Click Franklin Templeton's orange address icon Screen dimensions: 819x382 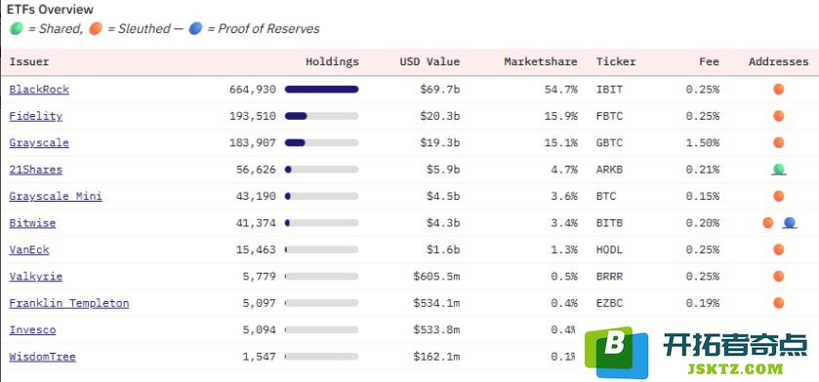pyautogui.click(x=778, y=303)
